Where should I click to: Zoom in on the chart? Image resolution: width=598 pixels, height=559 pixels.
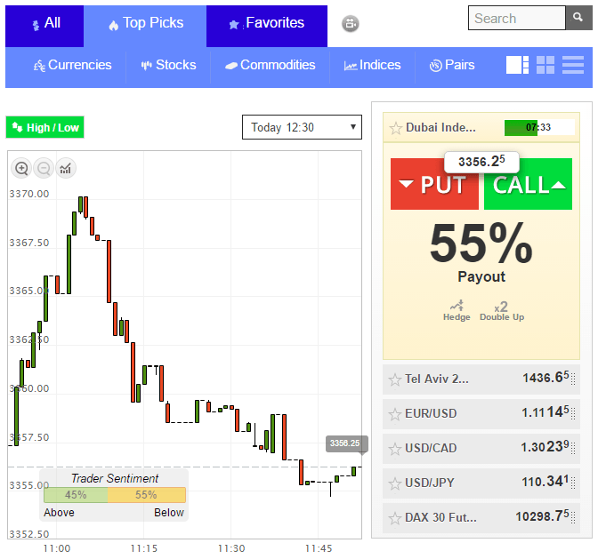(x=21, y=168)
